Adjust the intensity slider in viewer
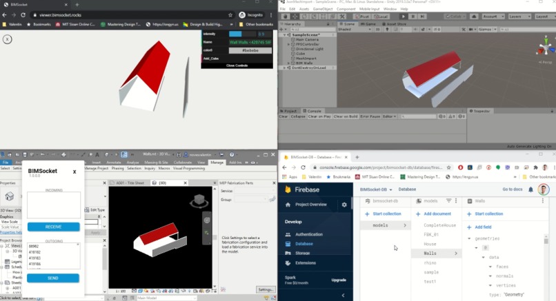 242,34
